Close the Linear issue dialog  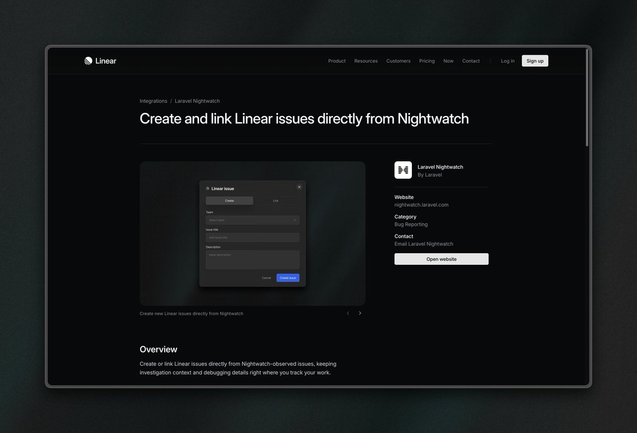[x=299, y=187]
